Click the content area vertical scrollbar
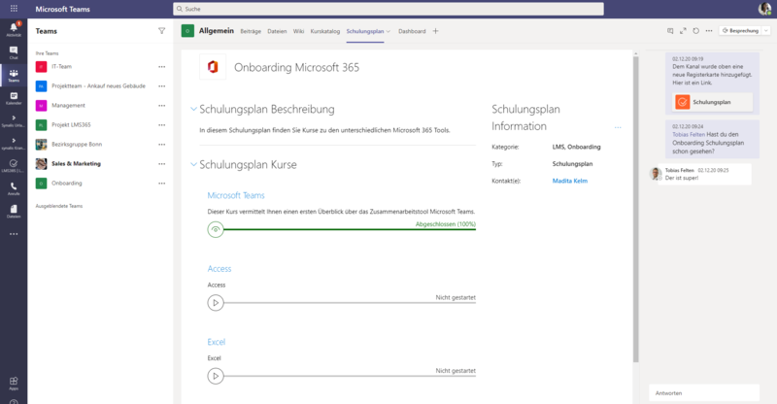Image resolution: width=777 pixels, height=404 pixels. (636, 209)
